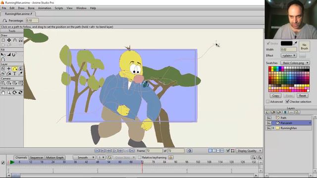Select the Translate Points tool
Screen dimensions: 317x178
coord(9,40)
